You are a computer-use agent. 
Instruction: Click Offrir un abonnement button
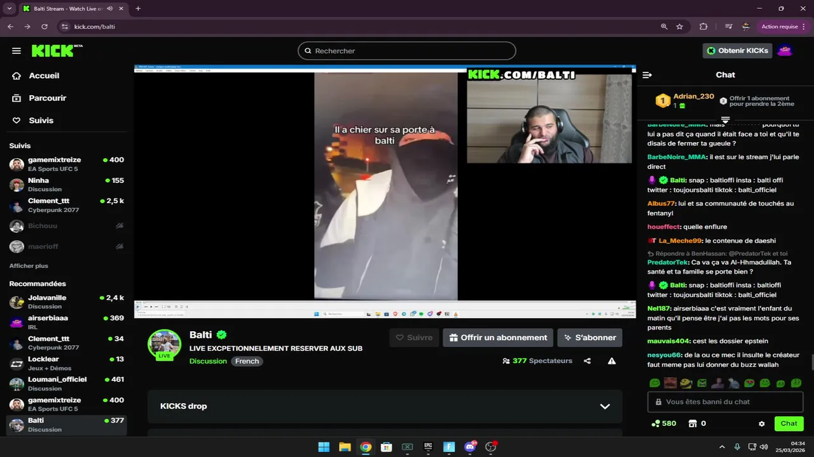pos(497,338)
